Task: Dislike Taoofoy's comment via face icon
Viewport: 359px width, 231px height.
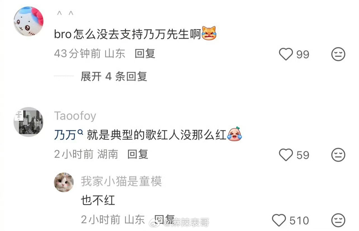Action: pos(338,155)
